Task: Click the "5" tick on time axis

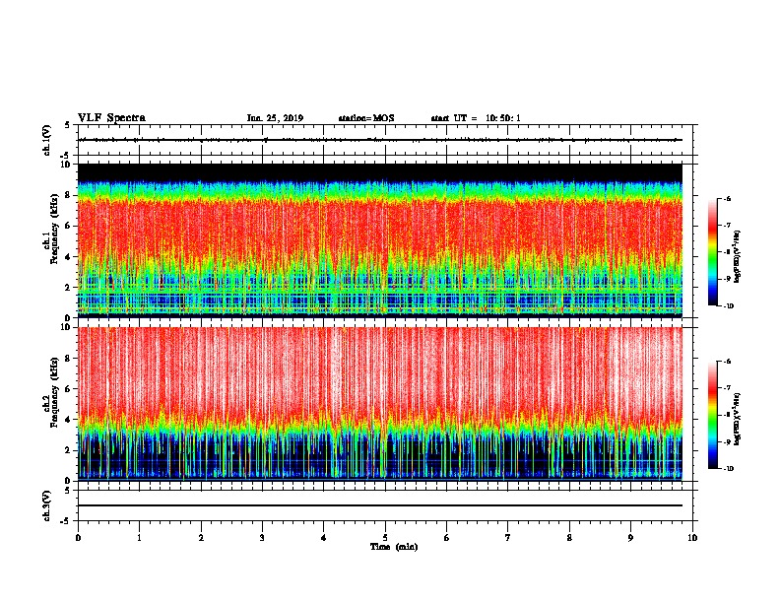Action: (x=385, y=538)
